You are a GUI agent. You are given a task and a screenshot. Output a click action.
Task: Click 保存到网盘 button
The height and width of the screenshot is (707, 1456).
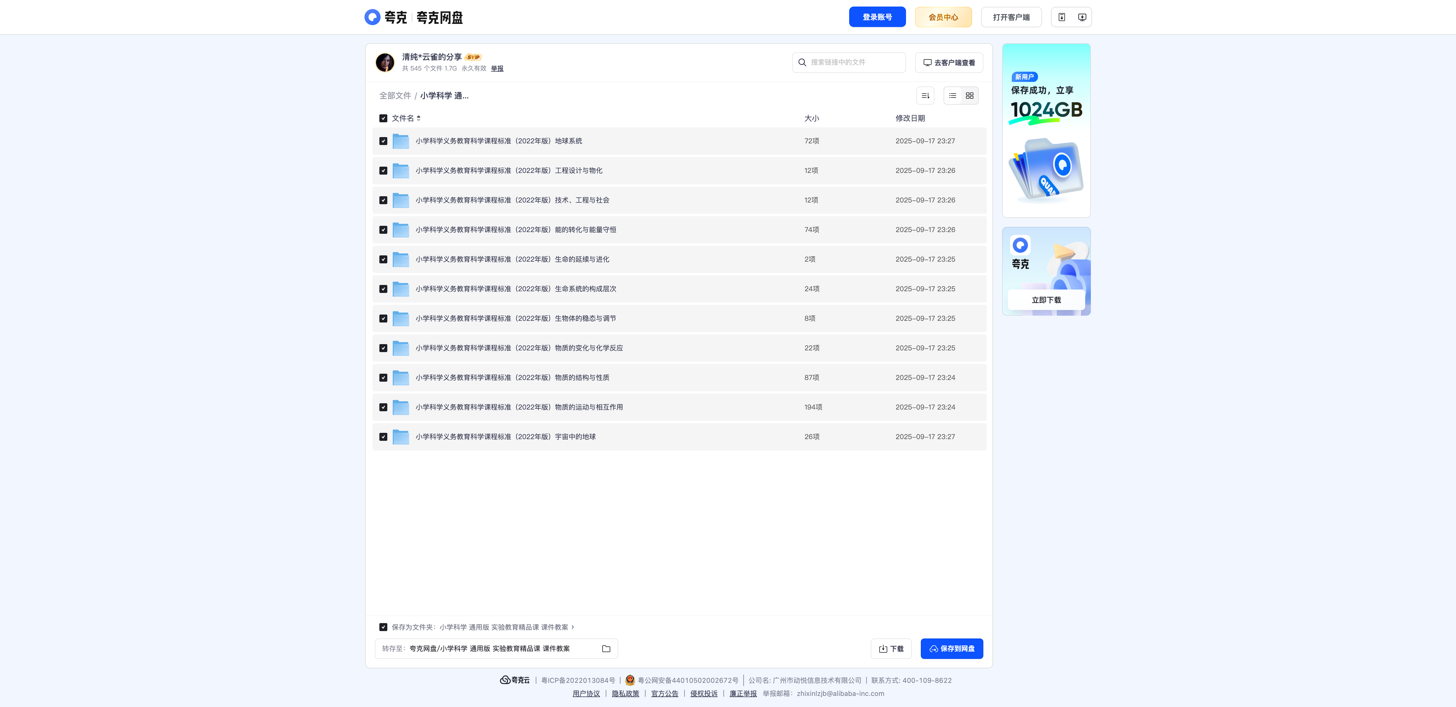click(x=952, y=649)
